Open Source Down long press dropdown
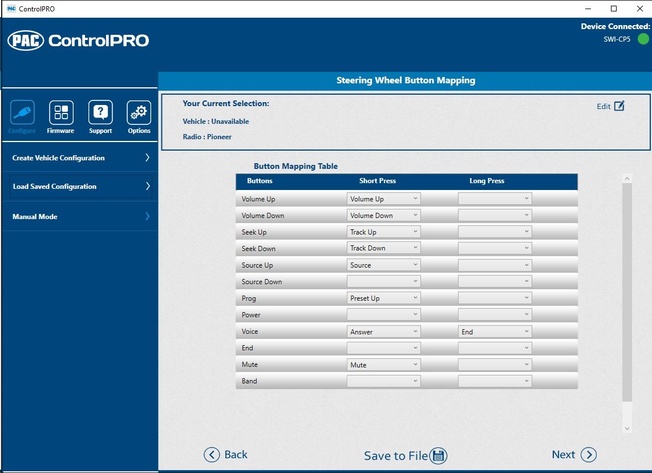 pos(495,281)
